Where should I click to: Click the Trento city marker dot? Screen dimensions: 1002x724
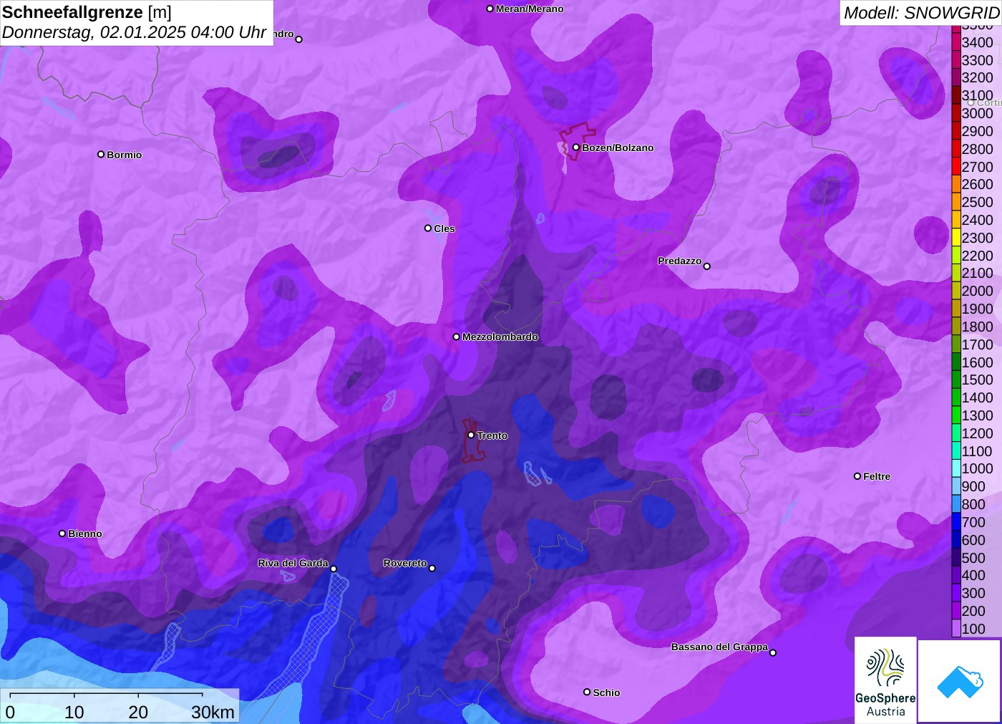pyautogui.click(x=471, y=435)
